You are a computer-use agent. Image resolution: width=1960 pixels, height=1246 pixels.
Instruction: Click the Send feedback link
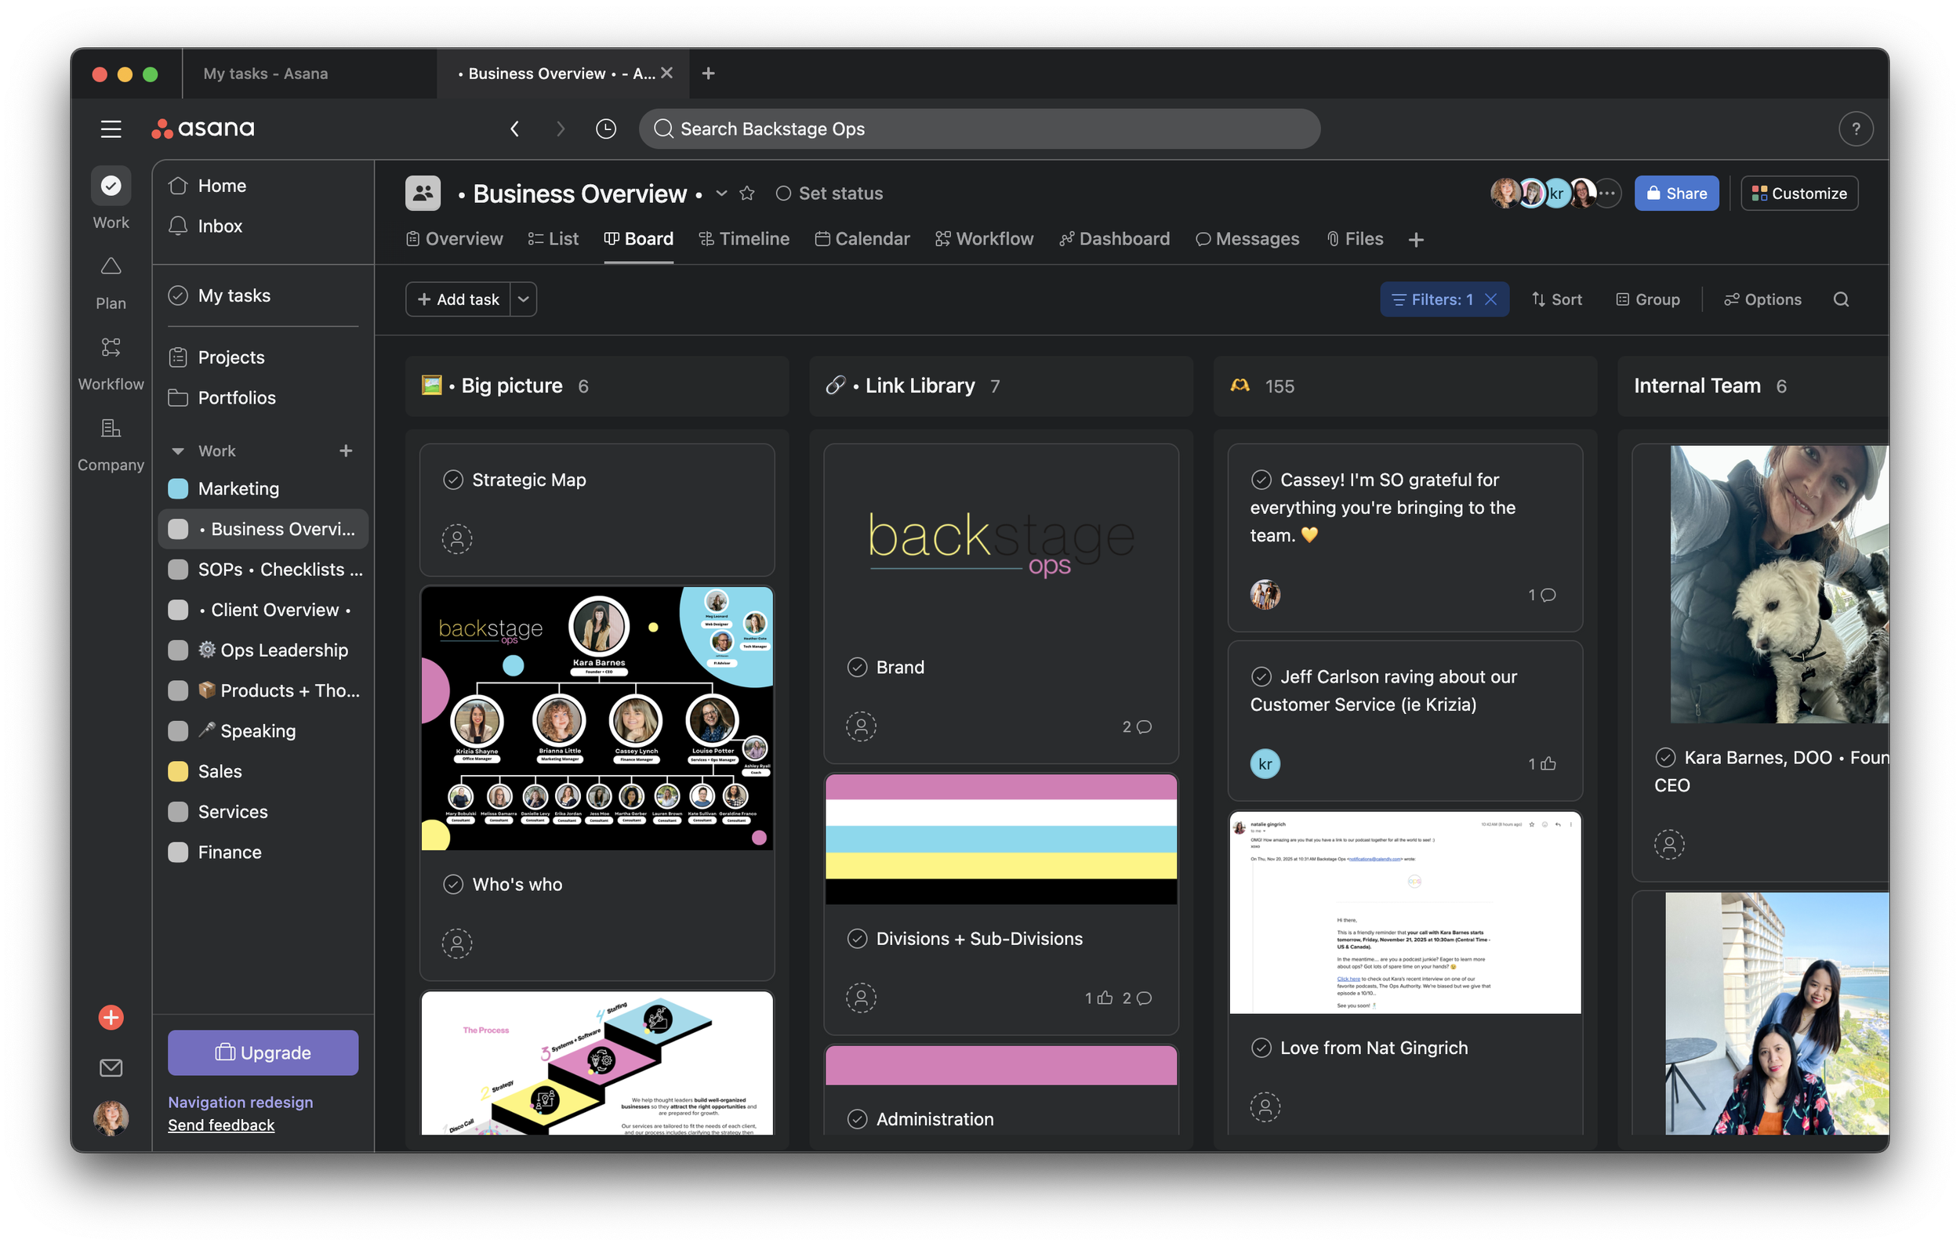point(220,1125)
